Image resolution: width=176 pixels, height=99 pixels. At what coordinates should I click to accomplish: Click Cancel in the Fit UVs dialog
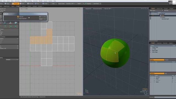(43, 19)
